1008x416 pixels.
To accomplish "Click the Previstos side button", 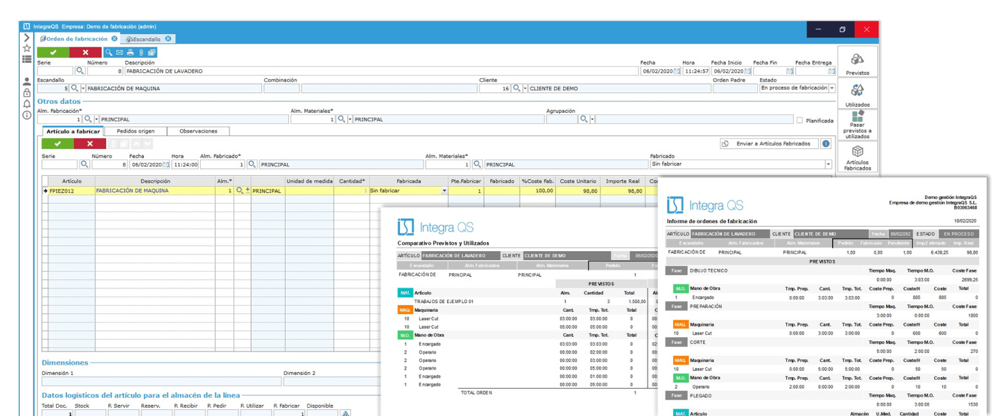I will point(857,63).
